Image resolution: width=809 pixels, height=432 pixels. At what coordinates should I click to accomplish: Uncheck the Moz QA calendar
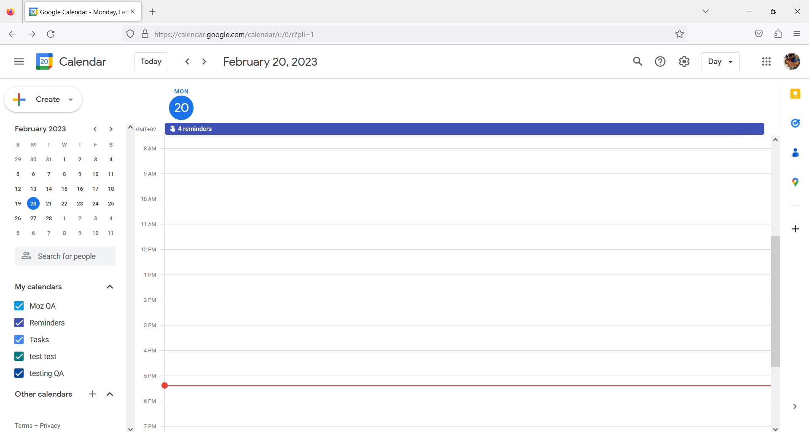coord(19,306)
